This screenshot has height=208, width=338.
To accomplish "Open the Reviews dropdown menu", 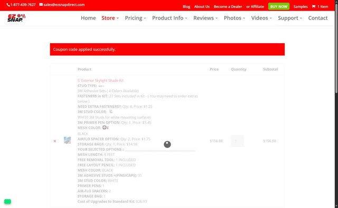I will click(205, 18).
